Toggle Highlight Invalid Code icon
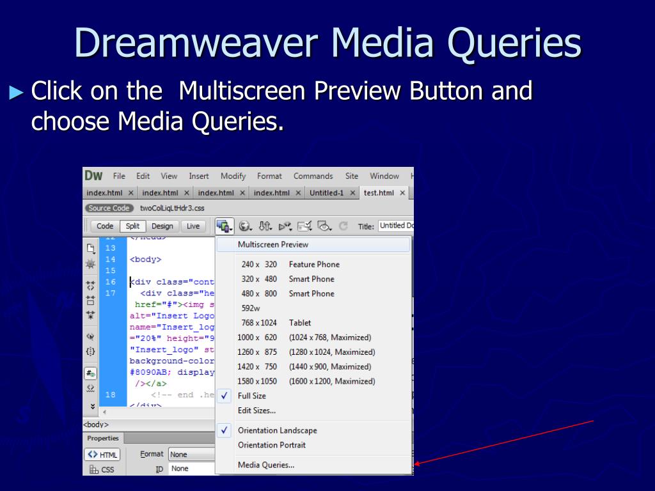 (x=90, y=388)
